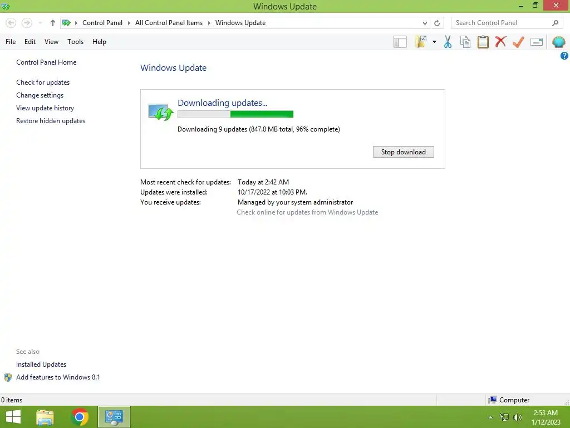Show hidden tray icons arrow
Screen dimensions: 570x428
(x=491, y=417)
